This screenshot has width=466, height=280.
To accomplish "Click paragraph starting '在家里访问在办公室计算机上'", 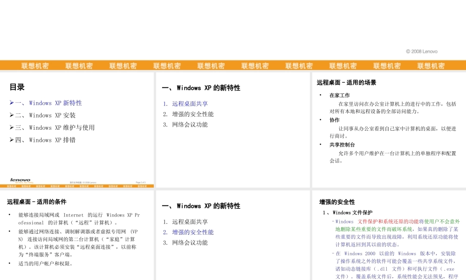I will (392, 108).
